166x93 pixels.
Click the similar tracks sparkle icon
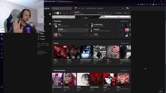105,13
